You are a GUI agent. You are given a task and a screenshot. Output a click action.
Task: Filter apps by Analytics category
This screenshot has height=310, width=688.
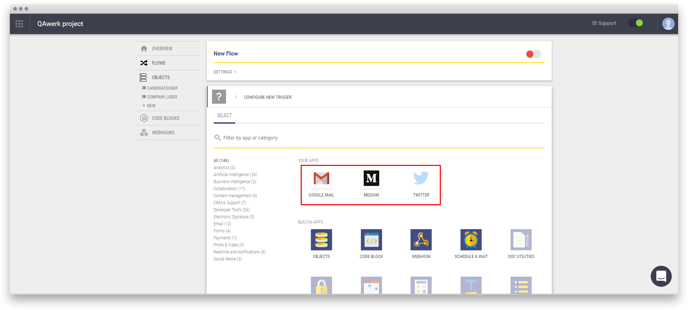pos(224,168)
